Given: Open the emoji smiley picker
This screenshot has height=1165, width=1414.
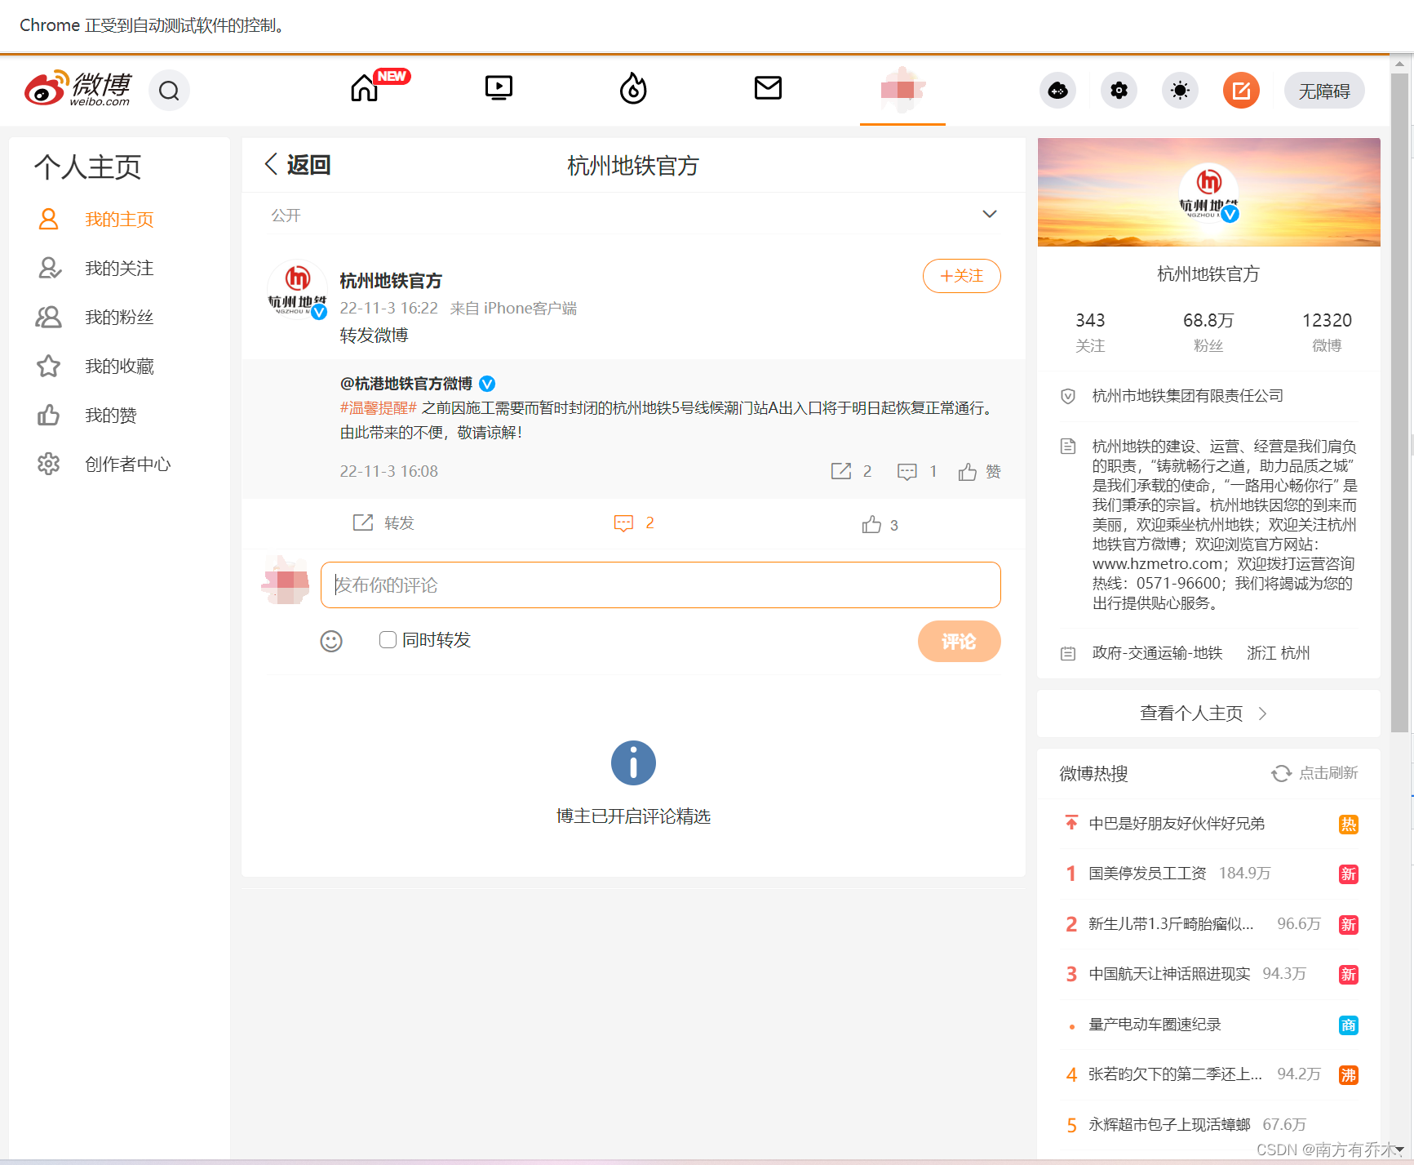Looking at the screenshot, I should pos(331,641).
